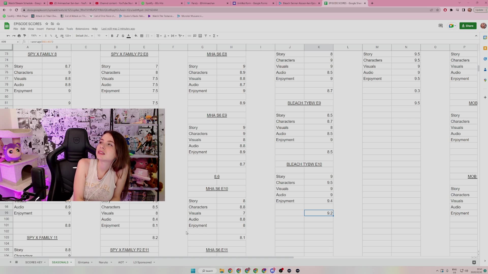Click the paint format icon
488x274 pixels.
pos(25,36)
